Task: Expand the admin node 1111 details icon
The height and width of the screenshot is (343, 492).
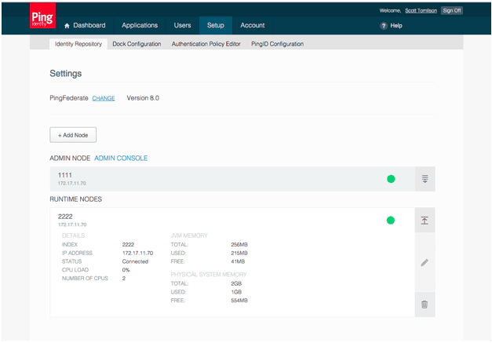Action: 425,179
